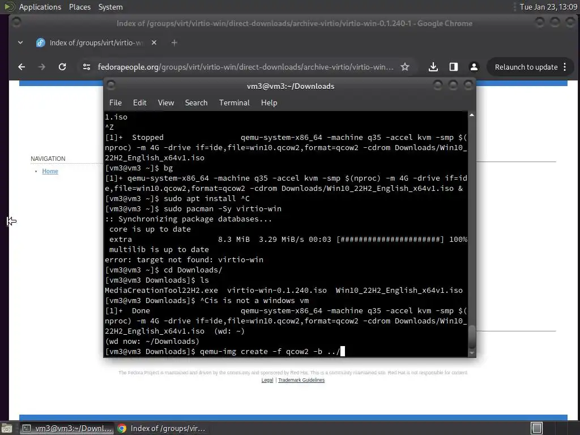This screenshot has height=435, width=580.
Task: Click the terminal scrollbar thumb
Action: point(472,336)
